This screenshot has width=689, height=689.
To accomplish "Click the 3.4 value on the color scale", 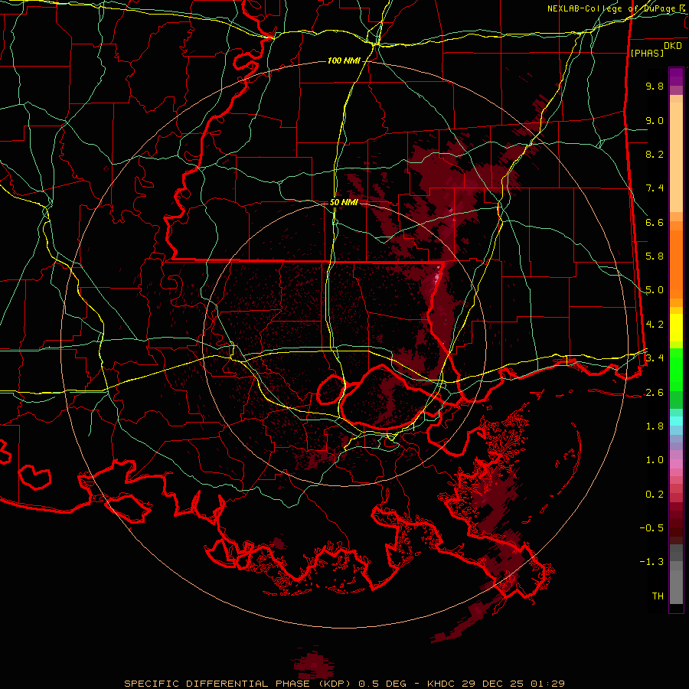I will click(x=655, y=358).
